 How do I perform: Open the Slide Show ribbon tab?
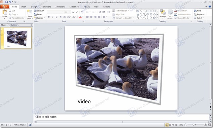pos(74,7)
